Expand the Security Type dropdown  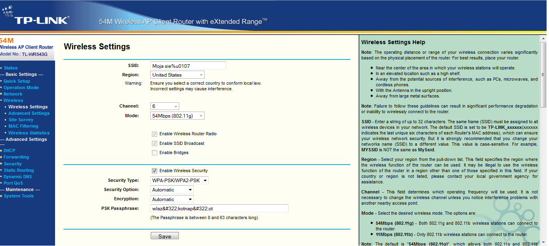coord(179,180)
